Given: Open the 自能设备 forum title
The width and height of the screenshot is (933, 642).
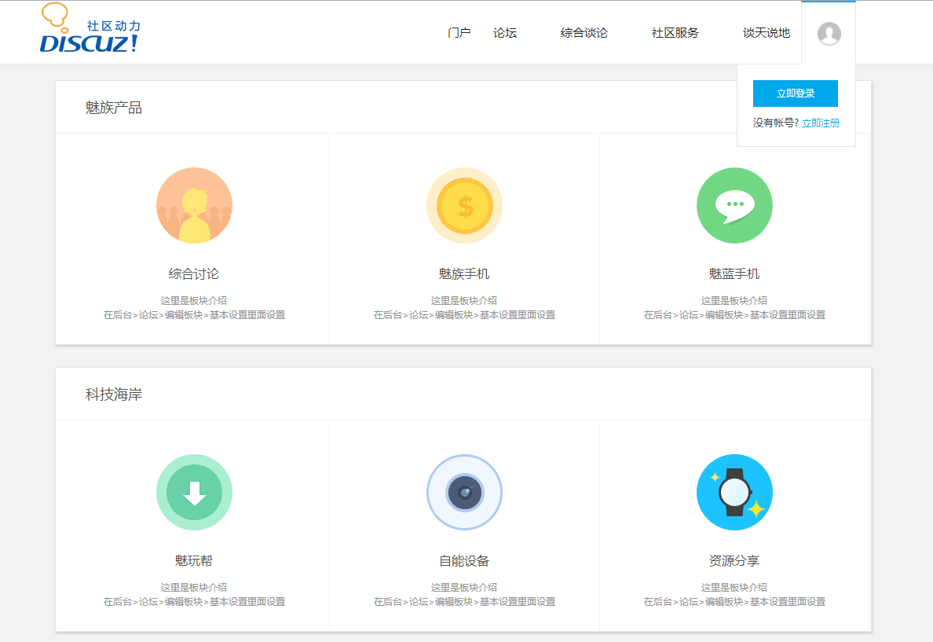Looking at the screenshot, I should (x=464, y=561).
